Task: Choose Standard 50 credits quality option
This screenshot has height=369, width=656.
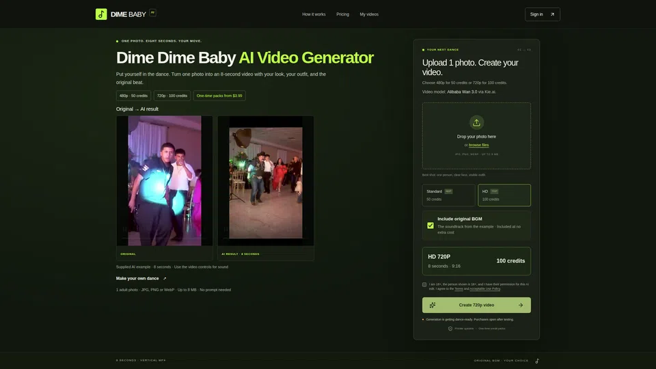Action: (x=448, y=195)
